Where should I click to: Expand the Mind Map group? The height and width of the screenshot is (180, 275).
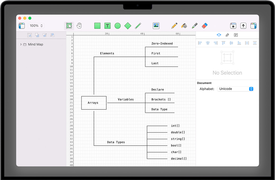21,44
